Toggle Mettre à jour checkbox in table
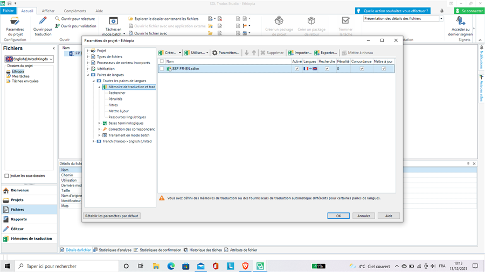 coord(384,69)
